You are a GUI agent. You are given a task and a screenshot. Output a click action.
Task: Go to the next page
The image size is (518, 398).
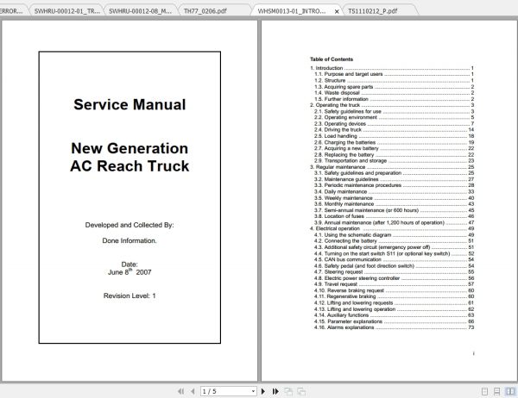pos(263,391)
